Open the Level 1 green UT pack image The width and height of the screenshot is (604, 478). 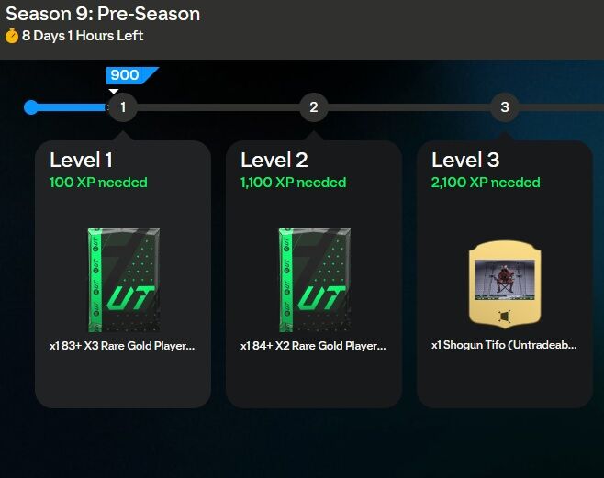(x=124, y=280)
